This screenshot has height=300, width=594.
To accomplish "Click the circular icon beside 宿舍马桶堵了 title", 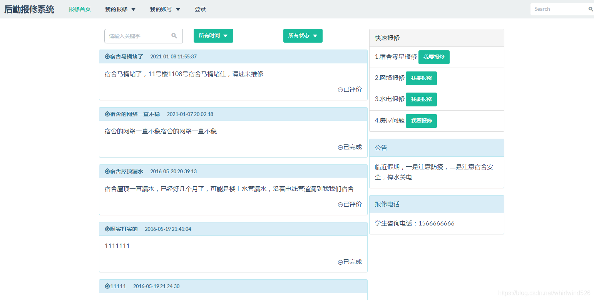I will click(107, 56).
